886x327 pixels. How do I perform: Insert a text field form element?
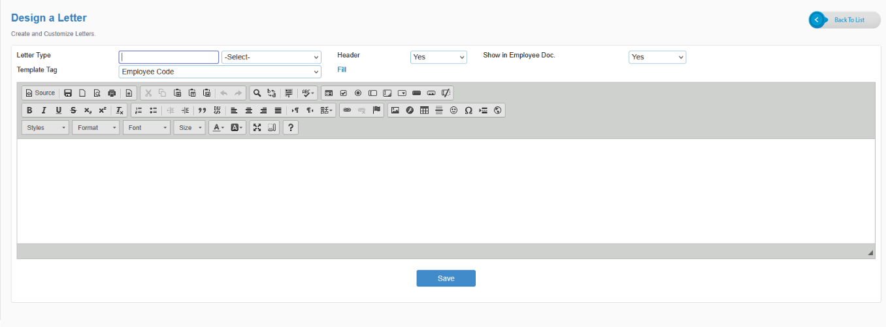coord(372,93)
